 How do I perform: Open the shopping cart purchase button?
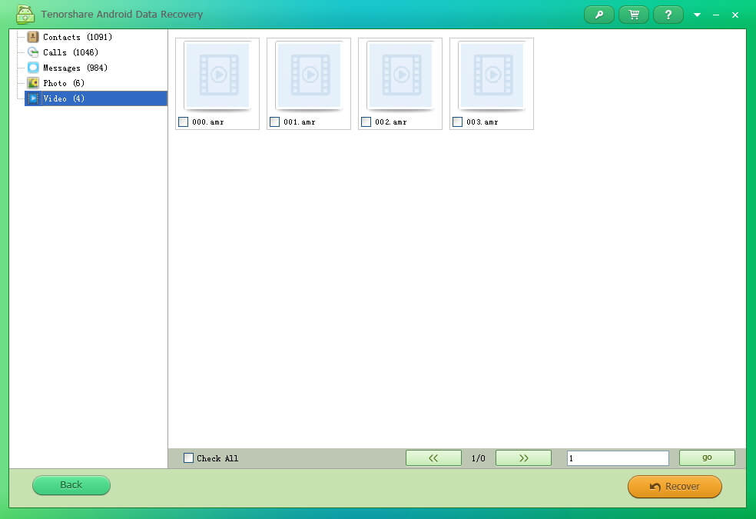634,15
